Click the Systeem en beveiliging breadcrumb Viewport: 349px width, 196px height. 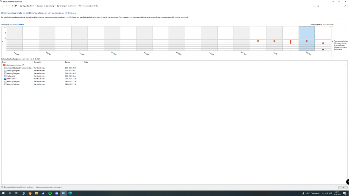(45, 6)
